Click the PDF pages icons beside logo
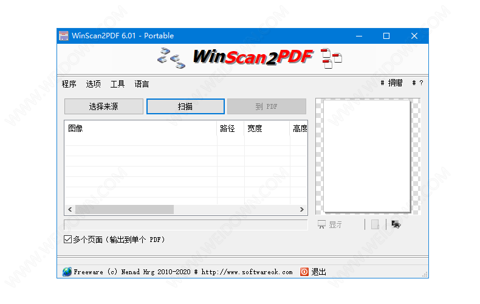Viewport: 480px width, 304px height. (x=332, y=58)
